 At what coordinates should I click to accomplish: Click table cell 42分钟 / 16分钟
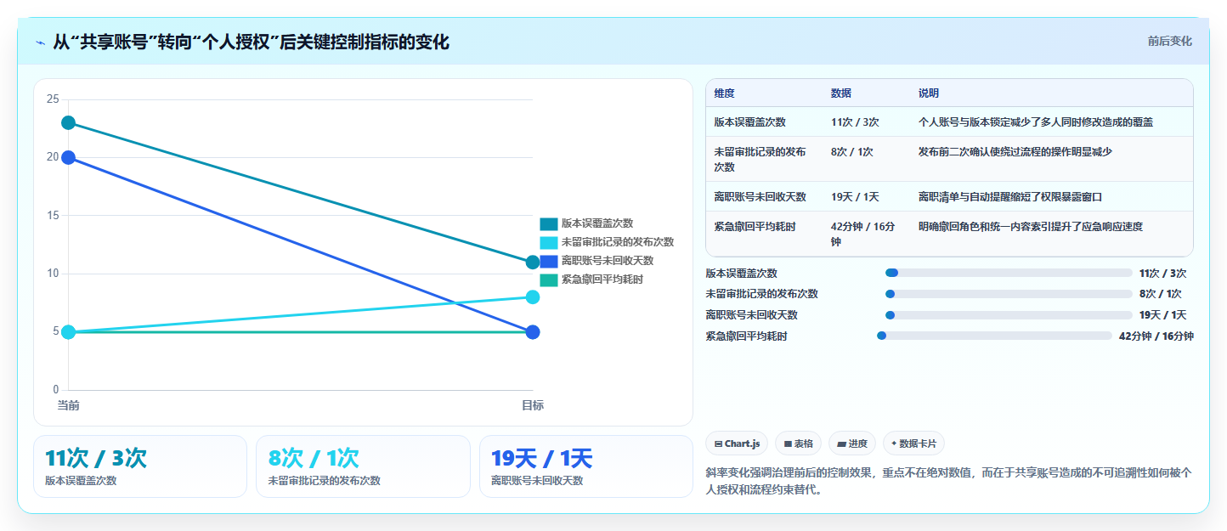pos(863,234)
